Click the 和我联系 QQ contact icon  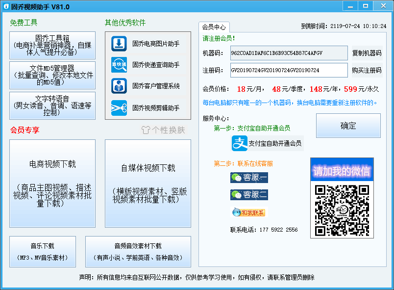point(248,212)
